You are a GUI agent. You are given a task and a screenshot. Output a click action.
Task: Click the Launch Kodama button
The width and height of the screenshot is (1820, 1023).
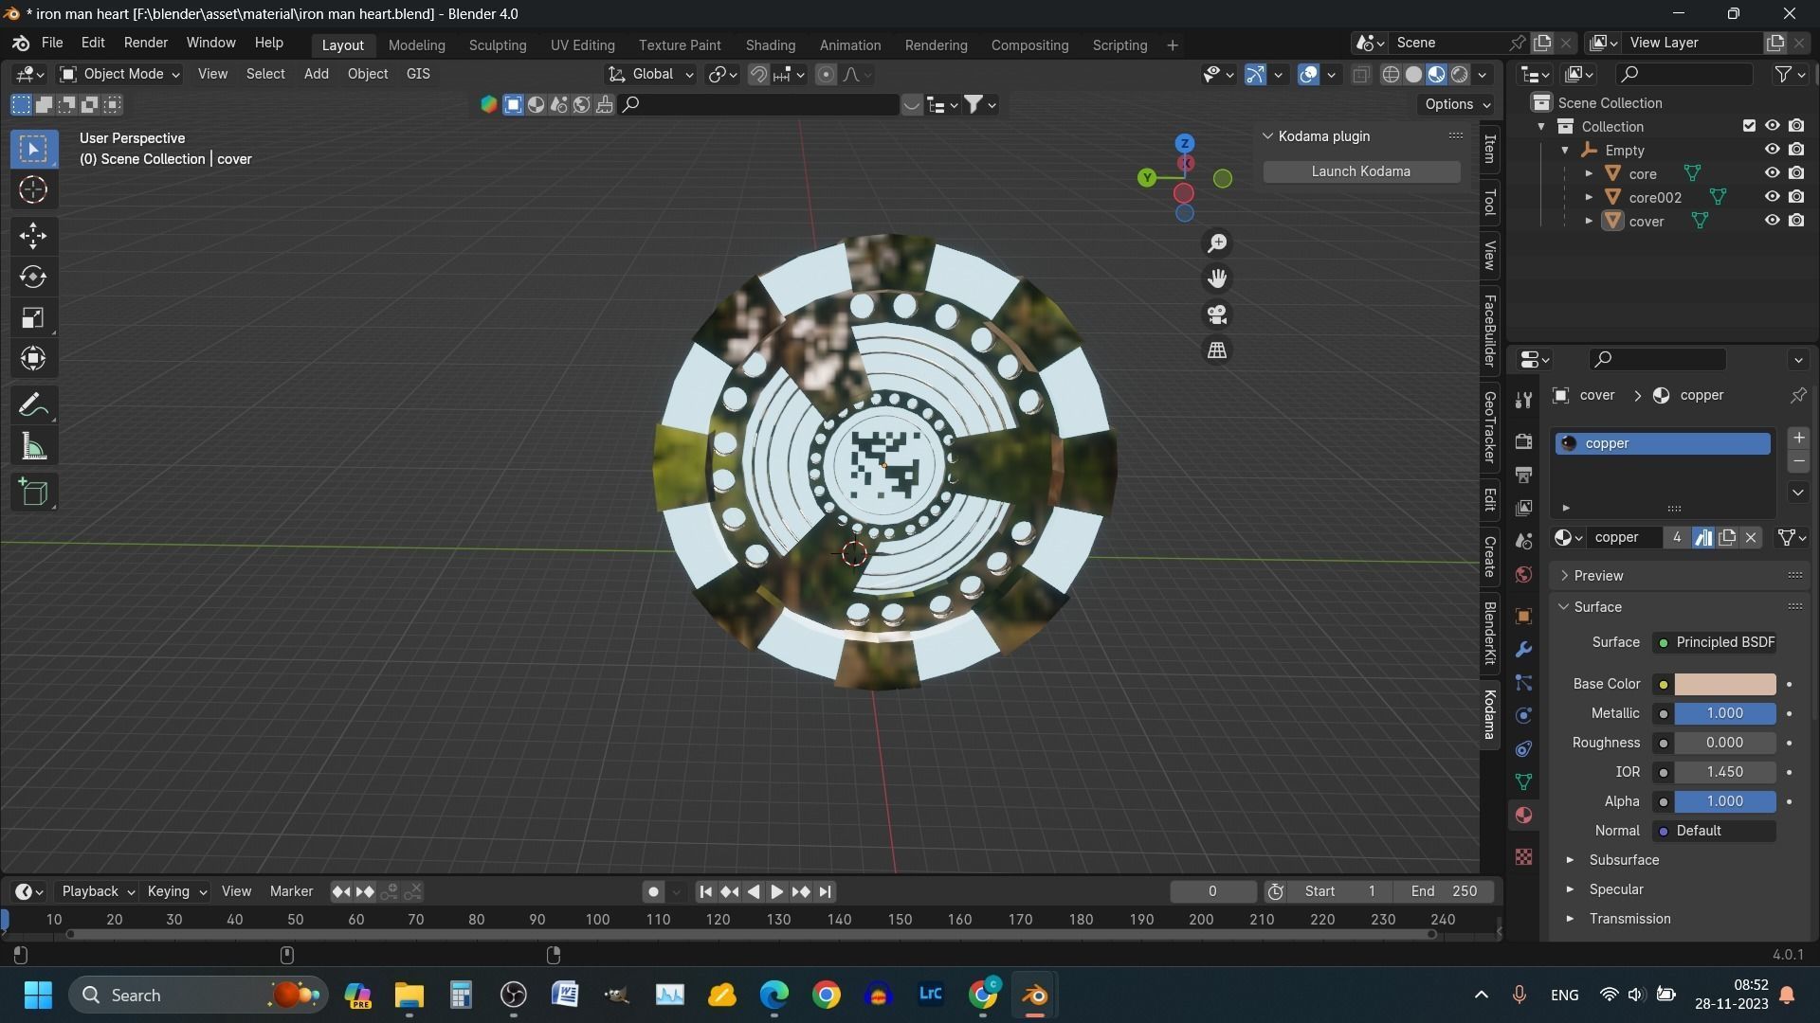[x=1361, y=171]
